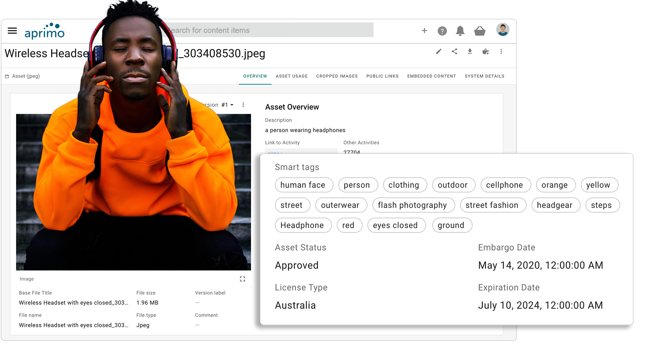This screenshot has width=647, height=346.
Task: Open asset header more options menu
Action: coord(501,52)
